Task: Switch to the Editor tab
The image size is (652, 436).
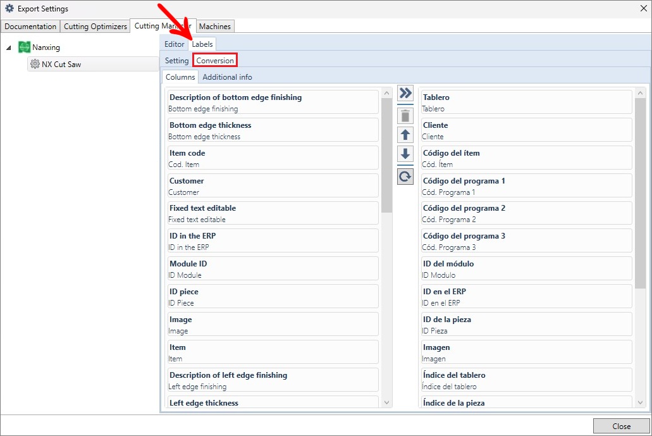Action: [175, 44]
